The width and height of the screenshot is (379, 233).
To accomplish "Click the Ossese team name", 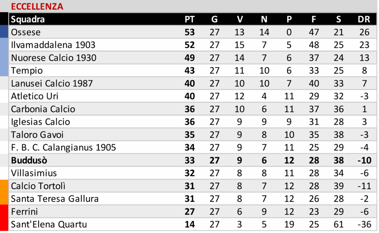I will tap(26, 32).
